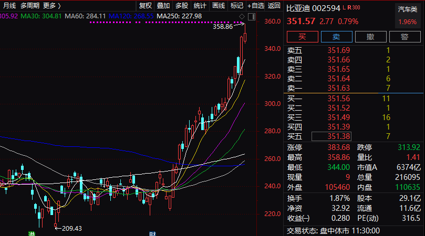425x236 pixels.
Task: Click the 360.0 price axis label
Action: pyautogui.click(x=273, y=22)
